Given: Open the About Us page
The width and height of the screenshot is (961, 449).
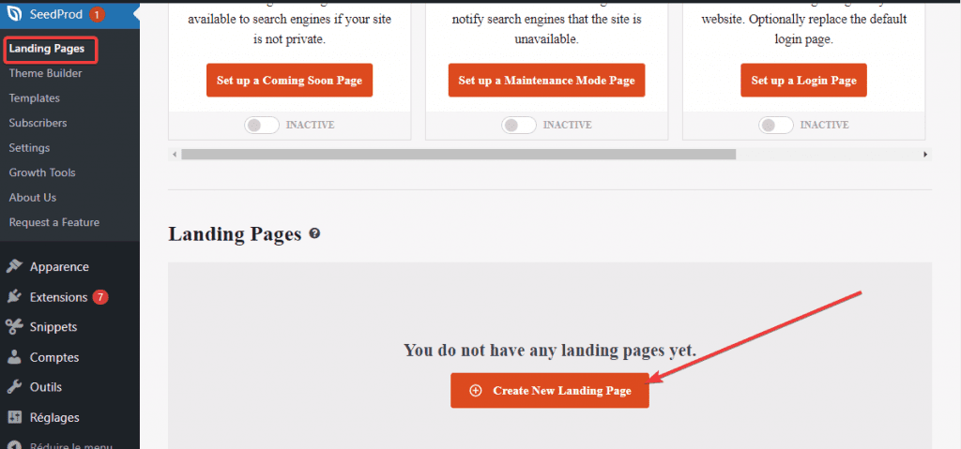Looking at the screenshot, I should coord(33,198).
